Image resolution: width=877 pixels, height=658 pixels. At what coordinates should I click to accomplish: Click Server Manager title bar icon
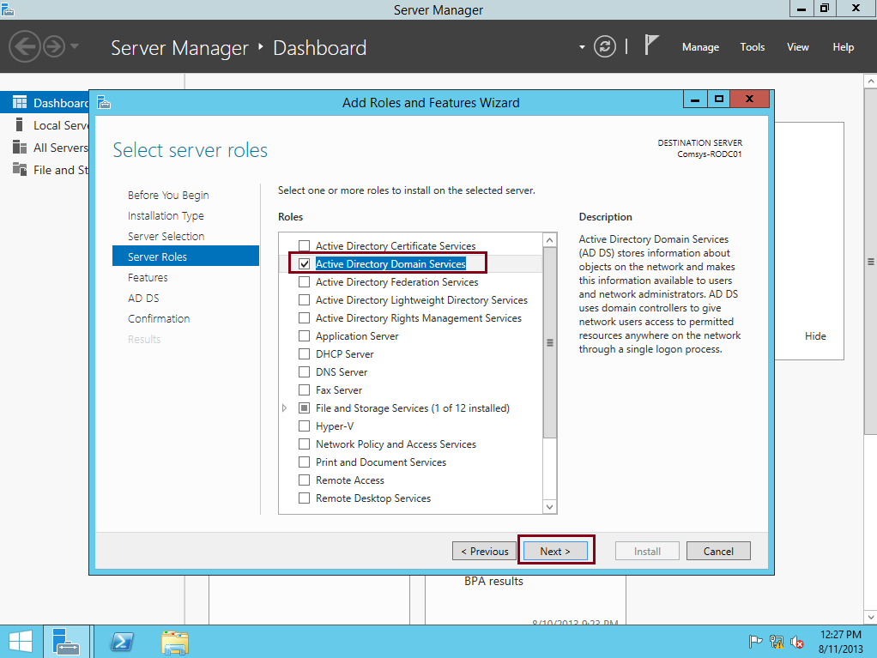tap(7, 9)
